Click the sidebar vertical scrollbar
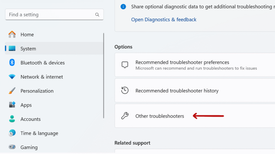This screenshot has height=154, width=275. [103, 75]
